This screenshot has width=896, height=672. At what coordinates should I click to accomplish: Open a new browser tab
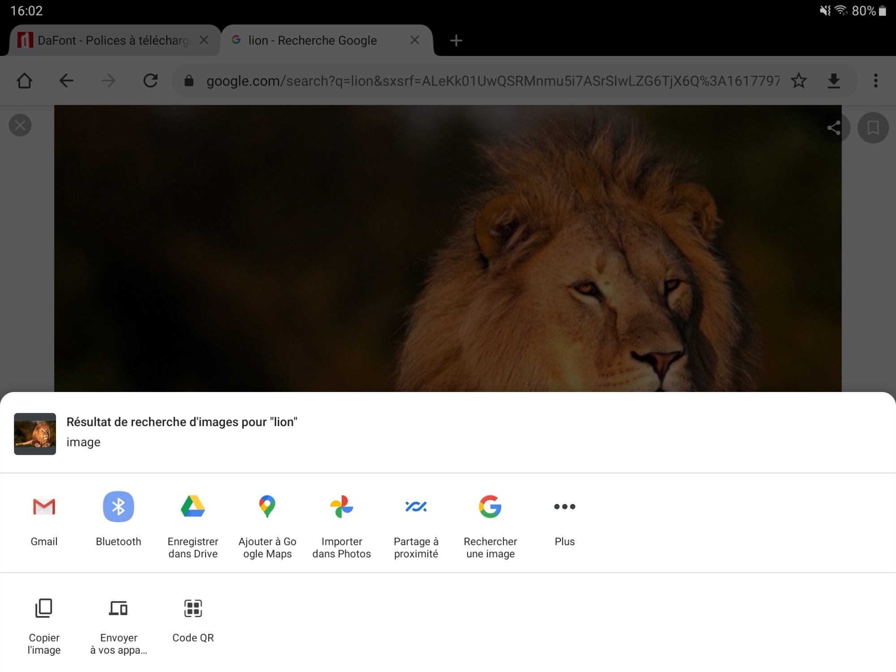456,40
